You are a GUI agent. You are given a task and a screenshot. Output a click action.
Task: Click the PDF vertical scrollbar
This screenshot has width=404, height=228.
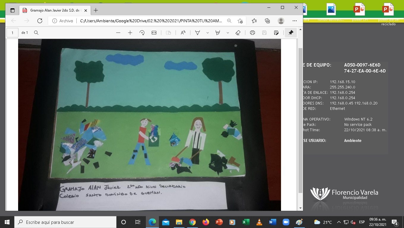pos(300,119)
